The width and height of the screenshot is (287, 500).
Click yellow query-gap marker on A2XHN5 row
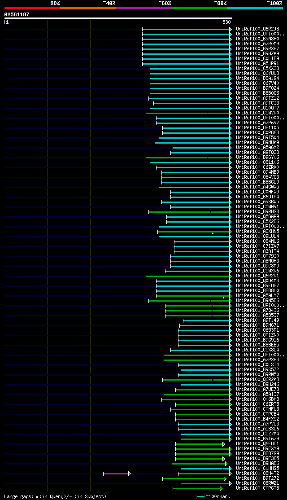[213, 233]
